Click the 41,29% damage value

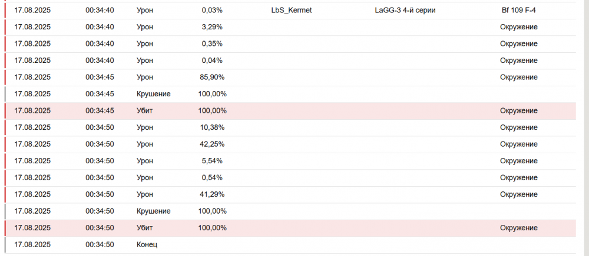[212, 194]
